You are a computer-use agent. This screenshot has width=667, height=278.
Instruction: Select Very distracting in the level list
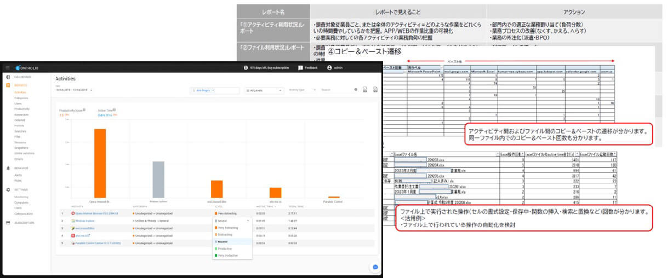[233, 228]
